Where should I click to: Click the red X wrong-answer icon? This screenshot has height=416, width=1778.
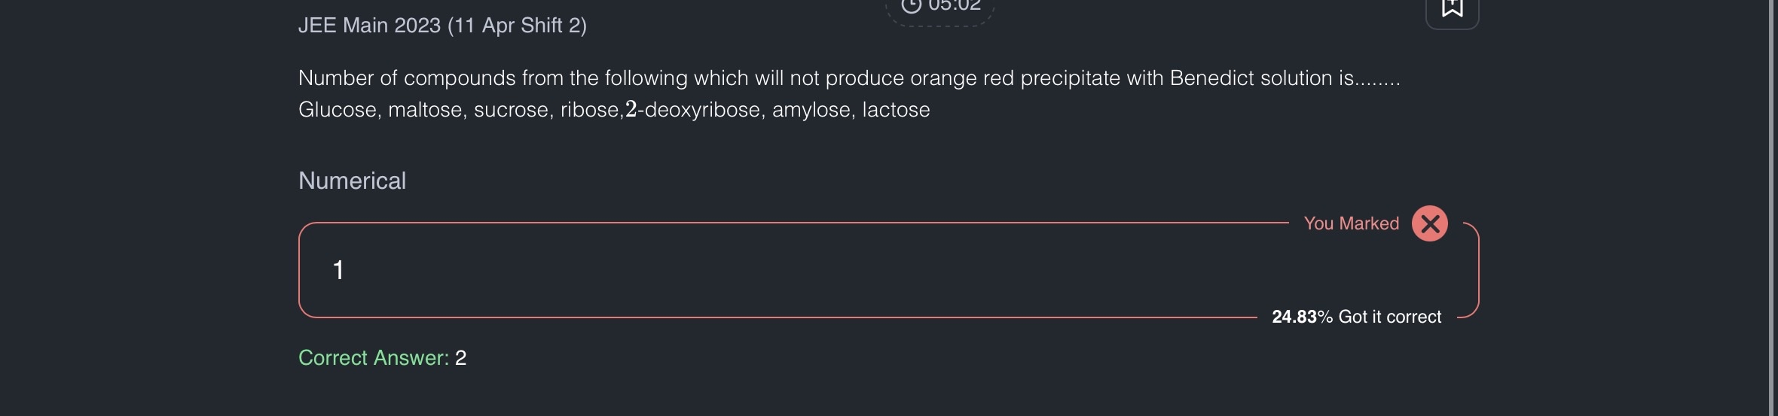pyautogui.click(x=1429, y=223)
